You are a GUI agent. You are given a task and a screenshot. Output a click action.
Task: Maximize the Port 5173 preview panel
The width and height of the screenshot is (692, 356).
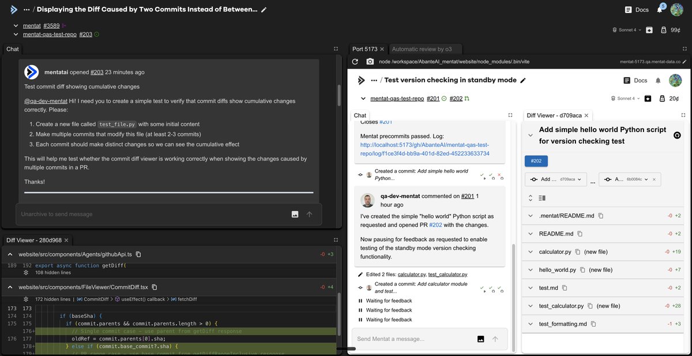[685, 49]
